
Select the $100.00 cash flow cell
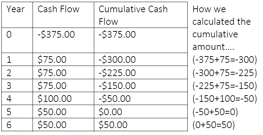click(x=63, y=98)
